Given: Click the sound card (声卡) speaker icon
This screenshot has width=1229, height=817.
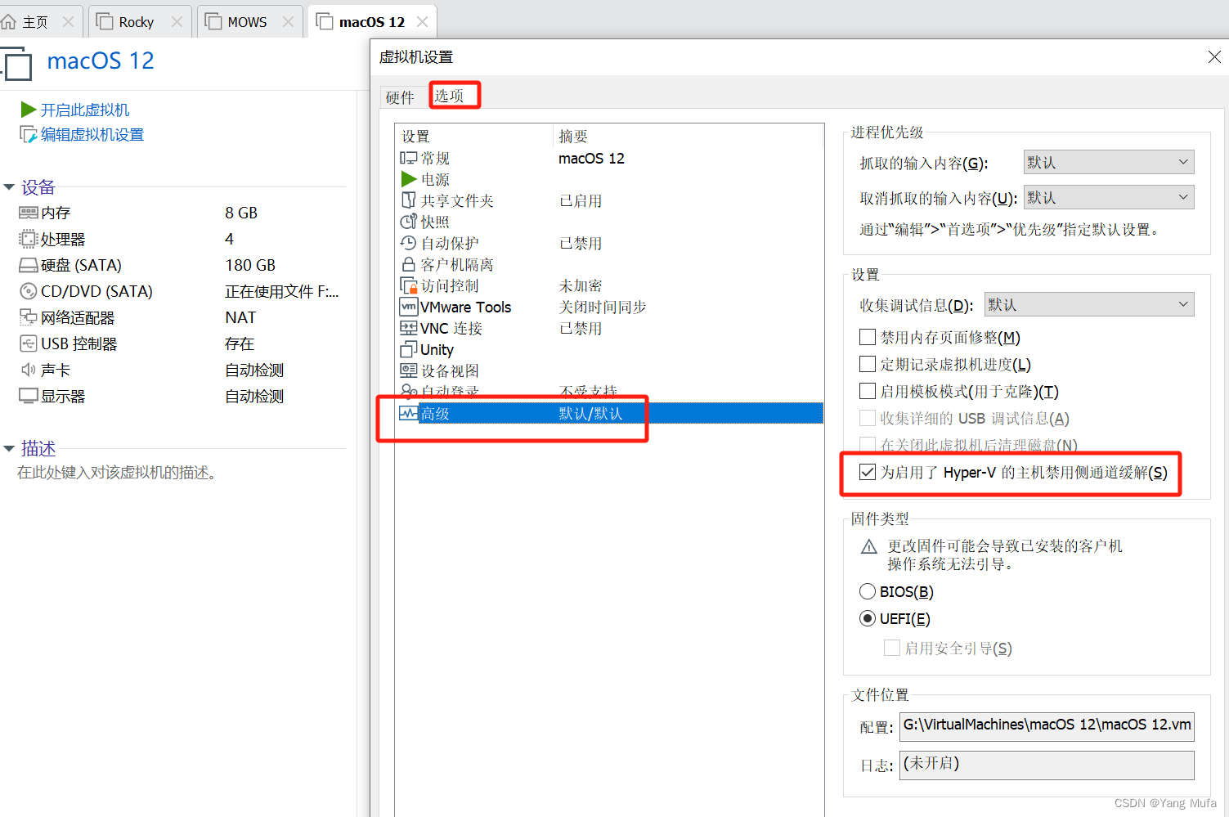Looking at the screenshot, I should pos(29,370).
